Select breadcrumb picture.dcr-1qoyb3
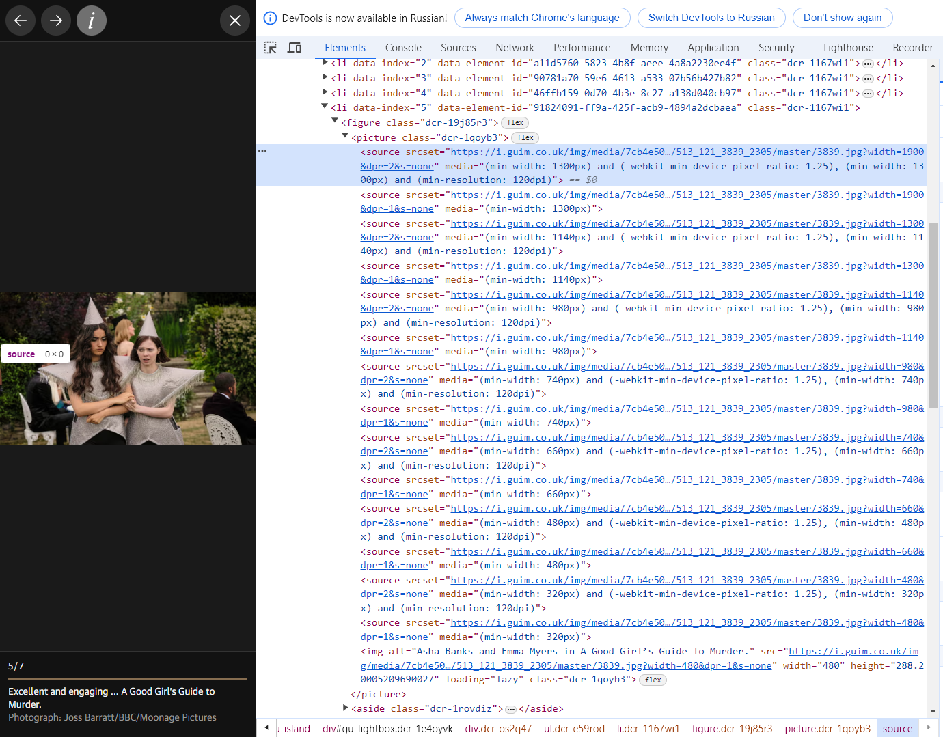943x737 pixels. [828, 729]
